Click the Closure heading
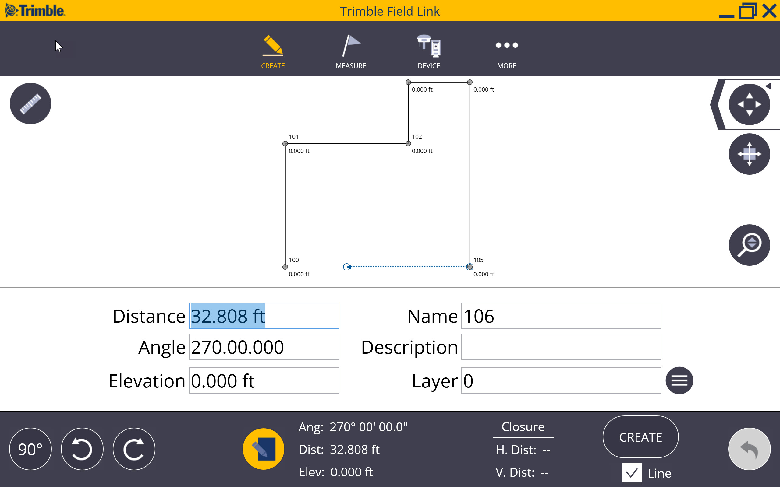The width and height of the screenshot is (780, 487). coord(523,426)
